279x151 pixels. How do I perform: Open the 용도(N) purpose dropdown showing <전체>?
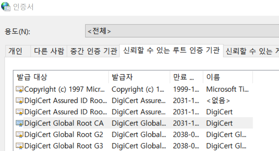point(182,31)
